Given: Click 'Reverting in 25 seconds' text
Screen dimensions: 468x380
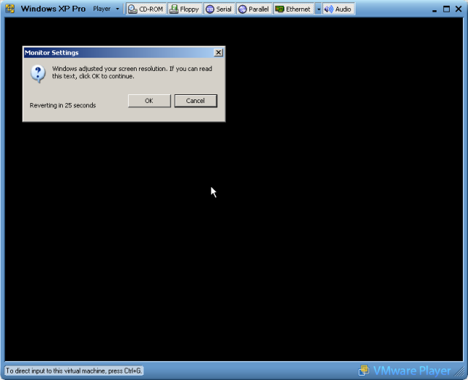Looking at the screenshot, I should click(x=63, y=105).
